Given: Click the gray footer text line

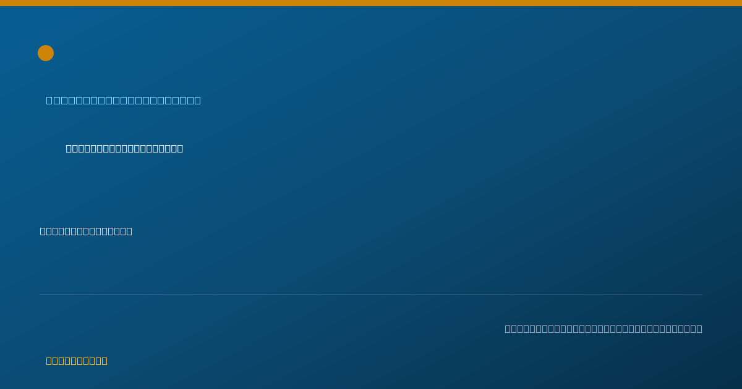Looking at the screenshot, I should coord(603,328).
